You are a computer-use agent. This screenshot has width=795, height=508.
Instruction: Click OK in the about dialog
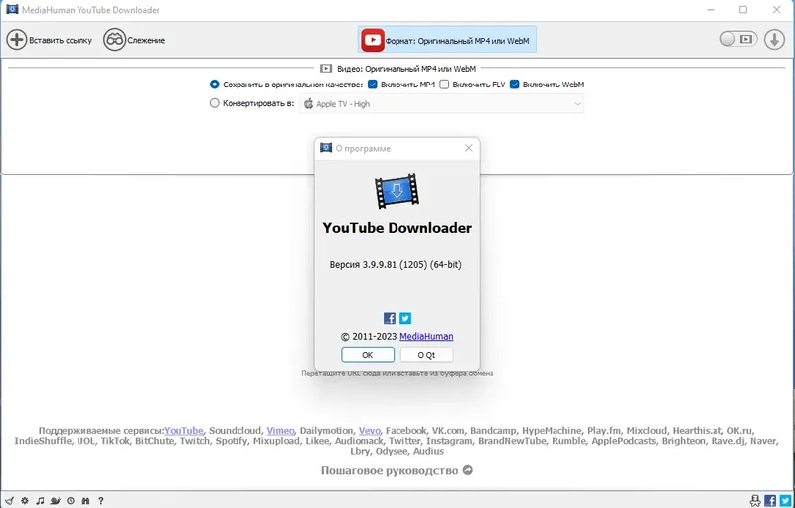click(368, 355)
